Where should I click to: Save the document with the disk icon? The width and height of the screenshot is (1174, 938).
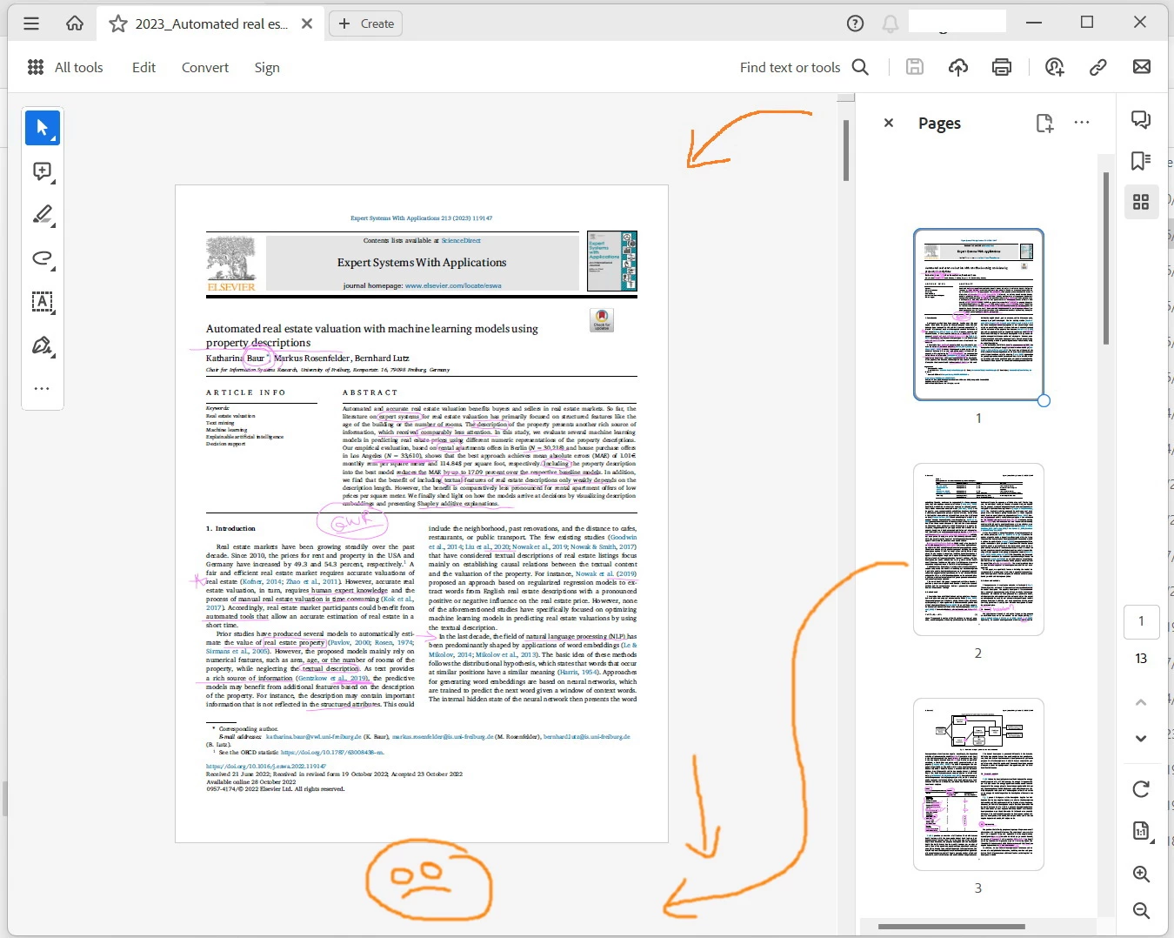point(915,67)
